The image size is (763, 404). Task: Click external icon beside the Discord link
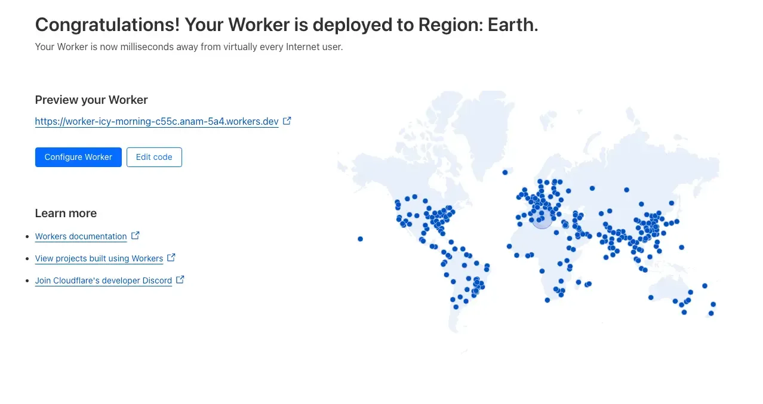(180, 279)
